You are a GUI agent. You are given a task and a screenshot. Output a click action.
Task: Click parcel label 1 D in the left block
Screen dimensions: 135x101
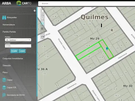[x=47, y=57]
